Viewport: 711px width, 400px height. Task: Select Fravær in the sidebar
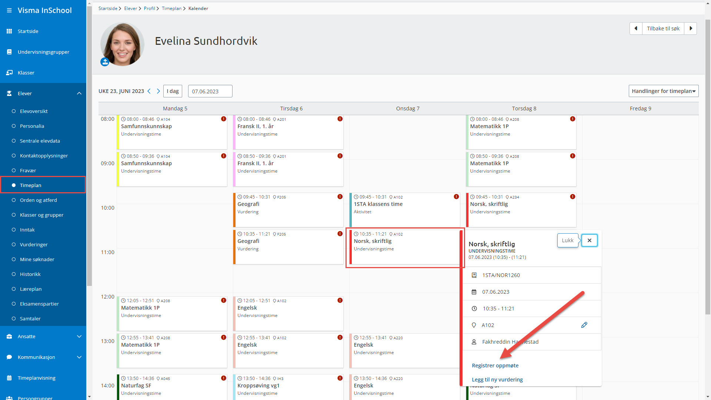[28, 170]
